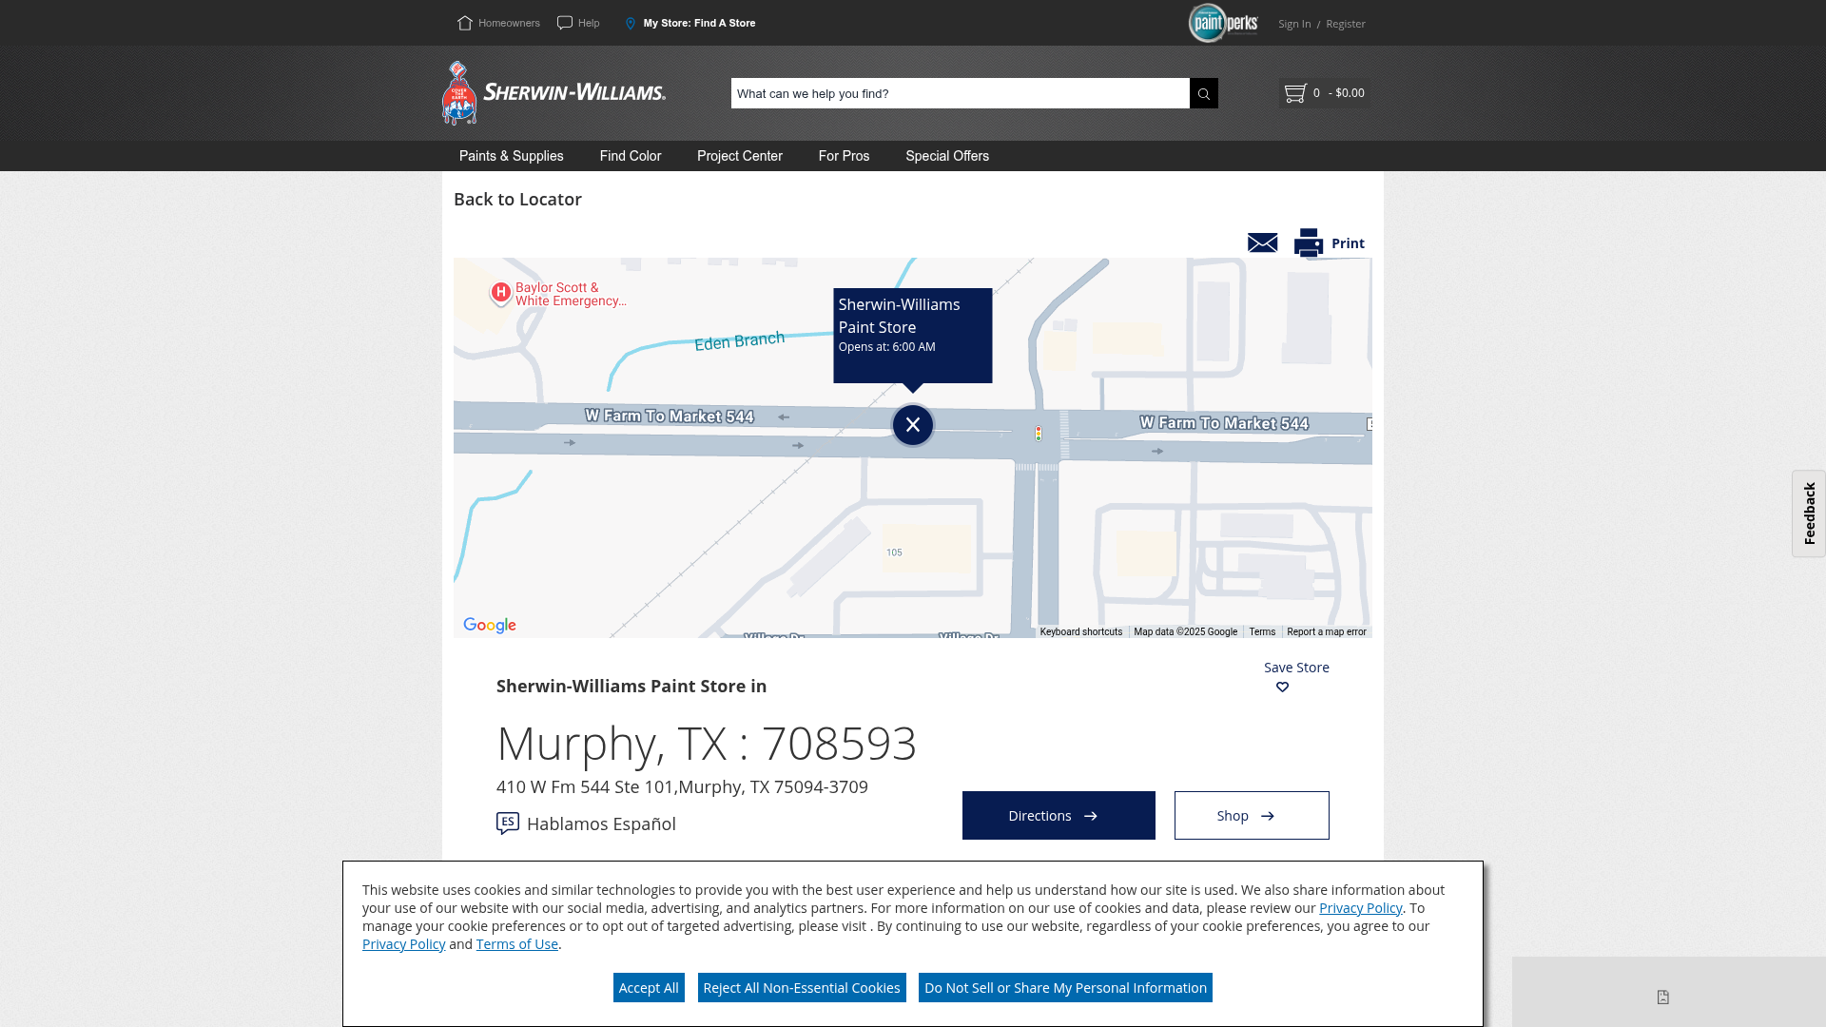
Task: Click the printer icon
Action: pos(1309,243)
